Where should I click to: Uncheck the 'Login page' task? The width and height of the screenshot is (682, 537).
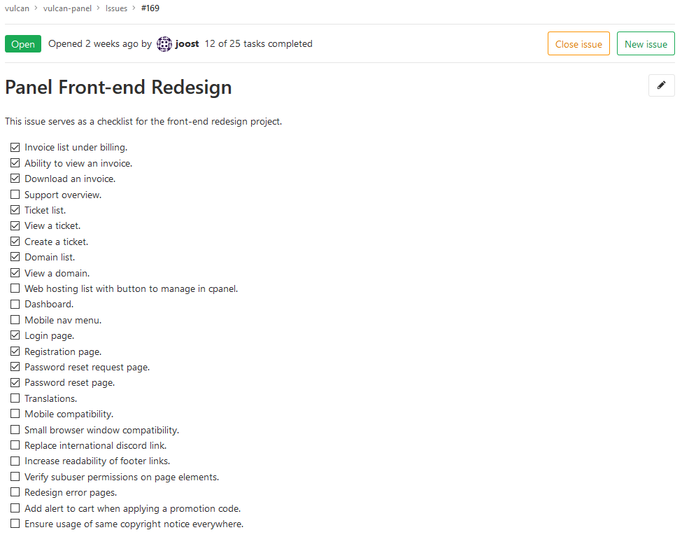(x=15, y=335)
